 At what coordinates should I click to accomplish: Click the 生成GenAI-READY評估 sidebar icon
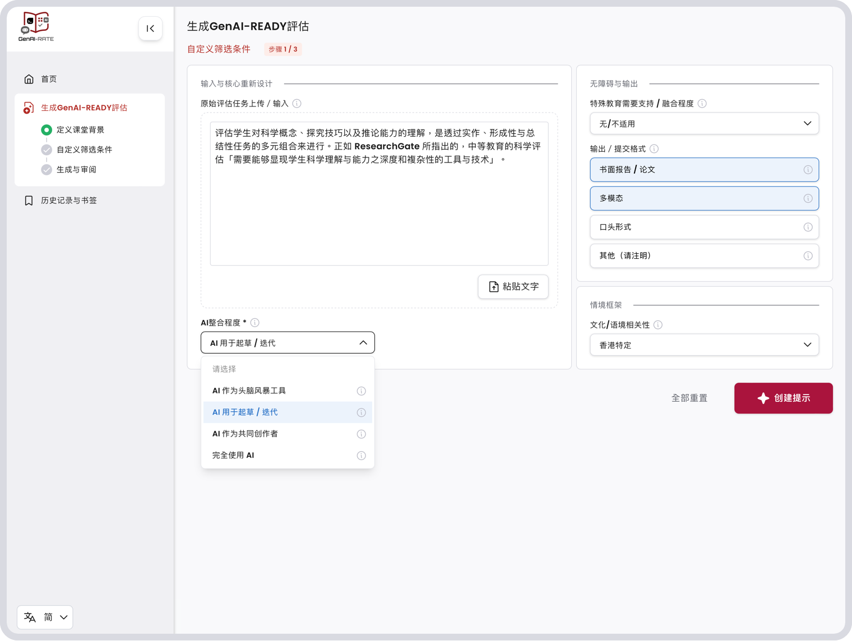pos(29,108)
